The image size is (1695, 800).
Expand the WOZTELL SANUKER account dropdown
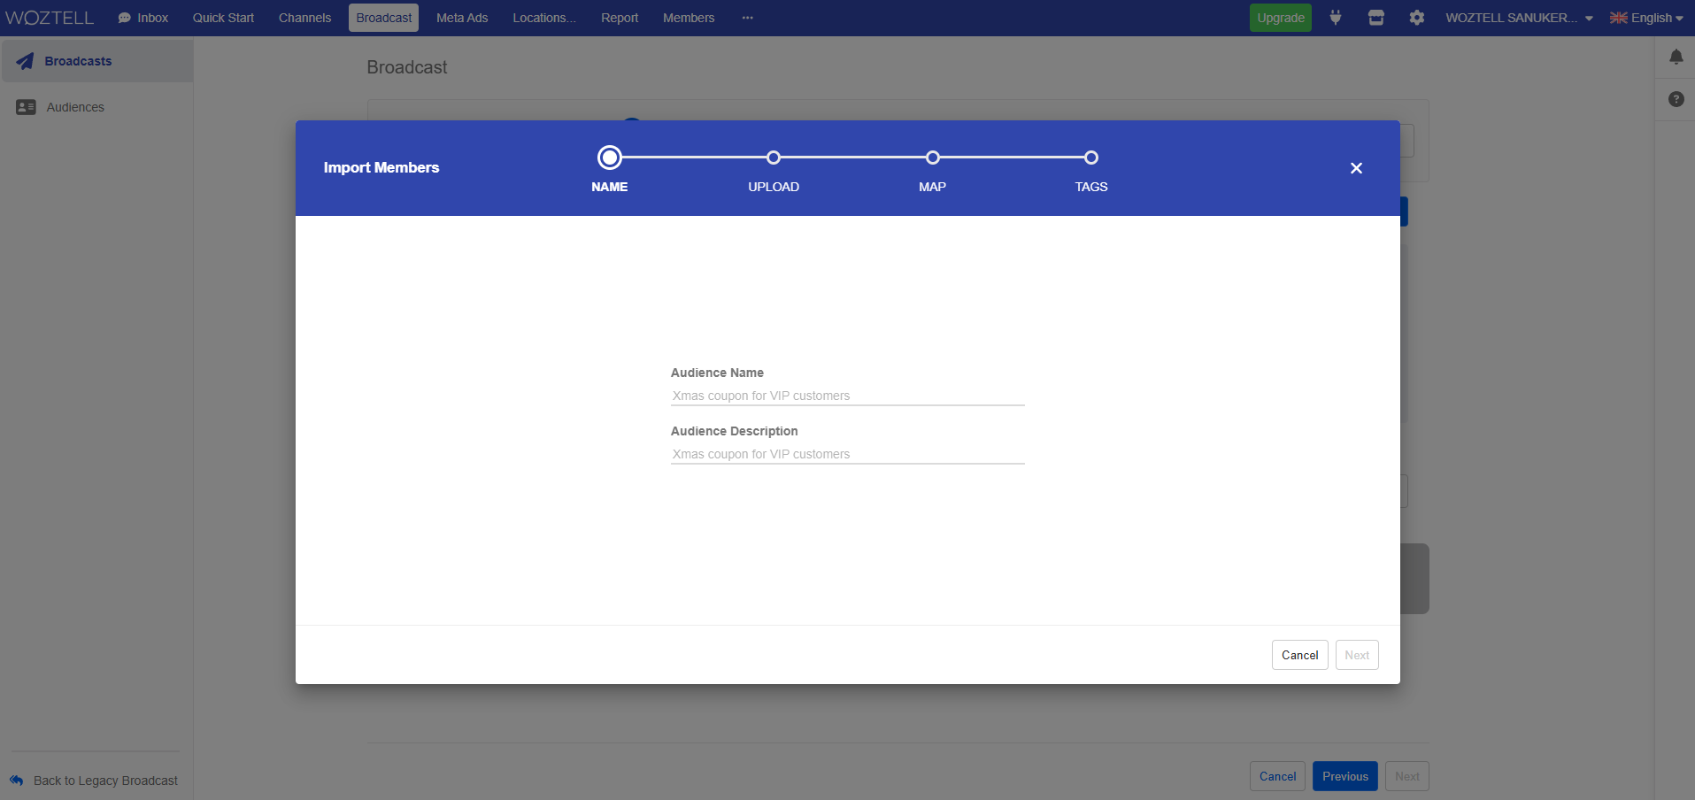pos(1518,18)
